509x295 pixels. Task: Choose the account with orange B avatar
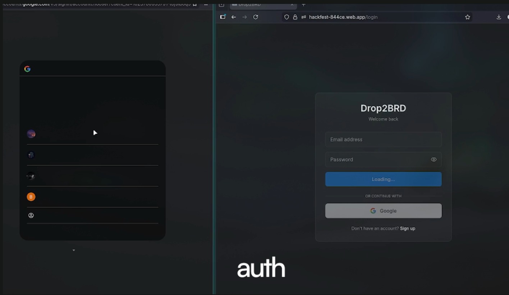(x=92, y=197)
